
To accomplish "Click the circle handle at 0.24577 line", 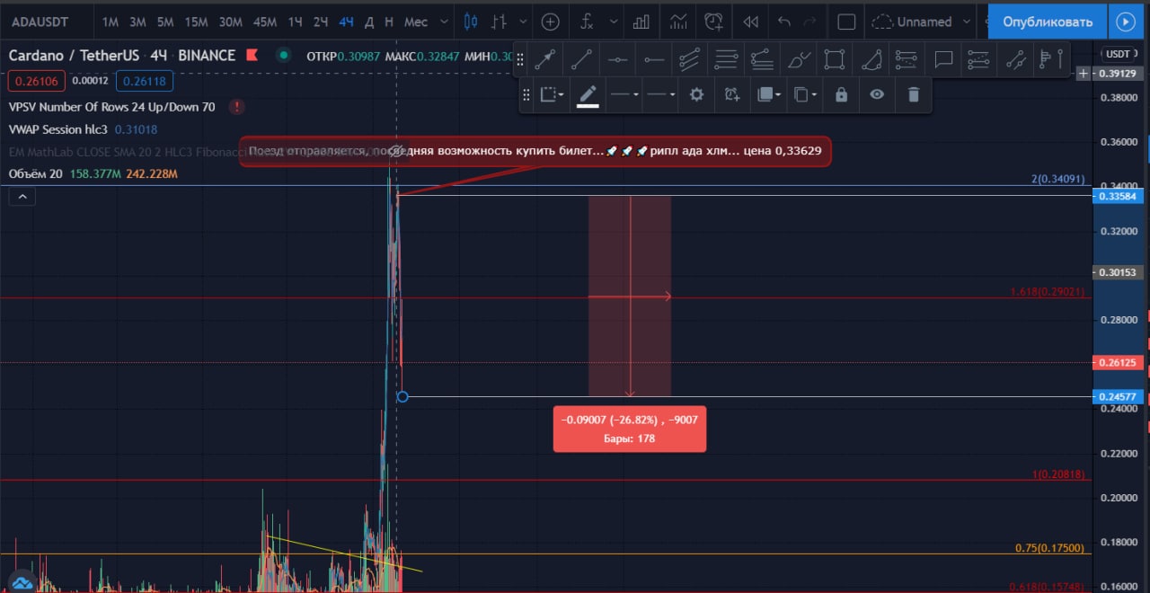I will pyautogui.click(x=402, y=396).
